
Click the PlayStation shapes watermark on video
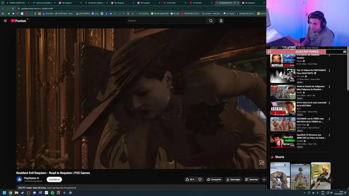(262, 163)
